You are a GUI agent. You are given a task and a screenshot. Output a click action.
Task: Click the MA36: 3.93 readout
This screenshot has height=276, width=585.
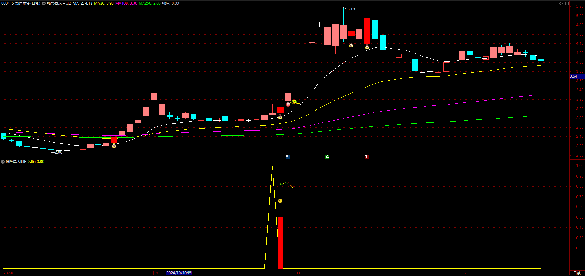[104, 3]
